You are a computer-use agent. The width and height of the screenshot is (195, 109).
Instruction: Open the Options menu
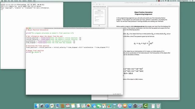[24, 1]
